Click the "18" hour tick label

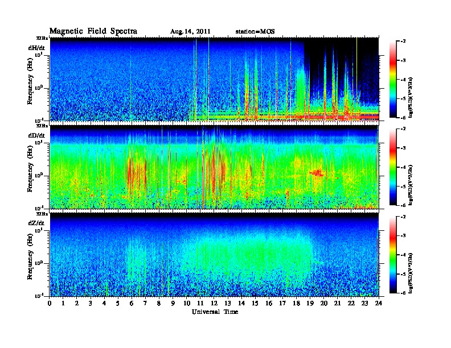[296, 304]
